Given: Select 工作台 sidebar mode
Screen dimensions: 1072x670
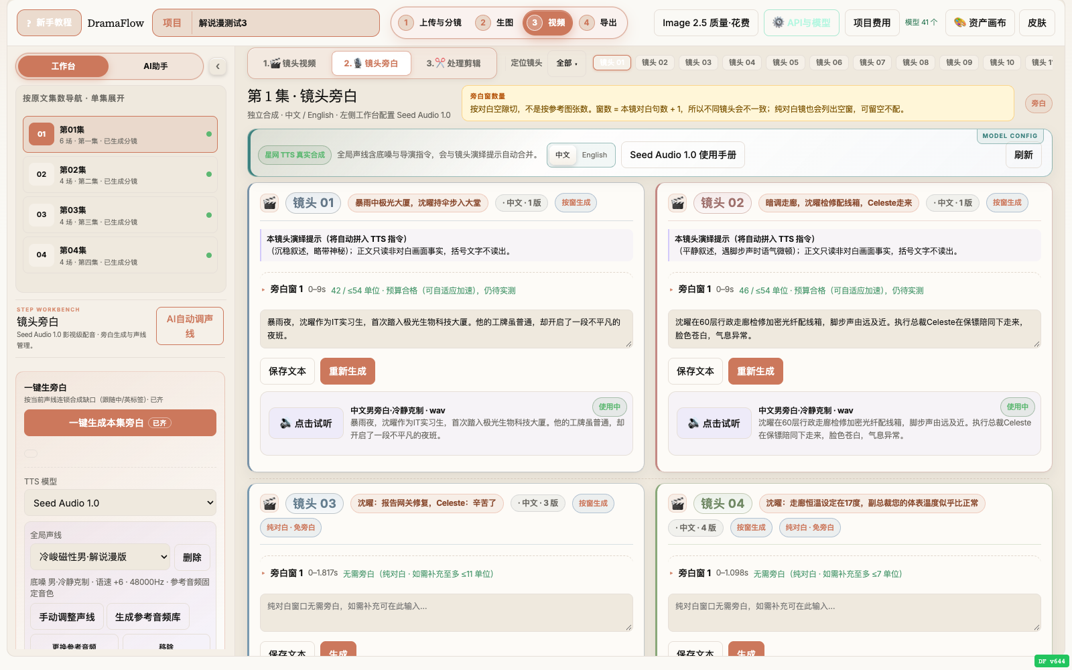Looking at the screenshot, I should click(63, 66).
